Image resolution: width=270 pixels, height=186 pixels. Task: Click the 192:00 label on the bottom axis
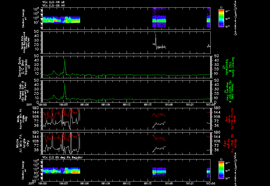point(211,183)
